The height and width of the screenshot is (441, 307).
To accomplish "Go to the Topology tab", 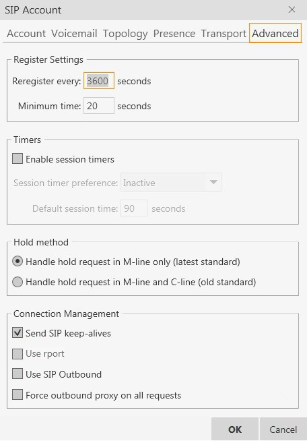I will 125,34.
